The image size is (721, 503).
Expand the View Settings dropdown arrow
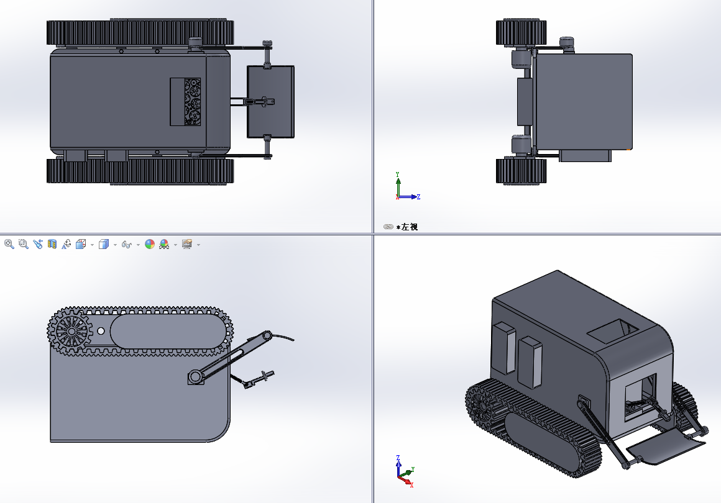pyautogui.click(x=199, y=245)
